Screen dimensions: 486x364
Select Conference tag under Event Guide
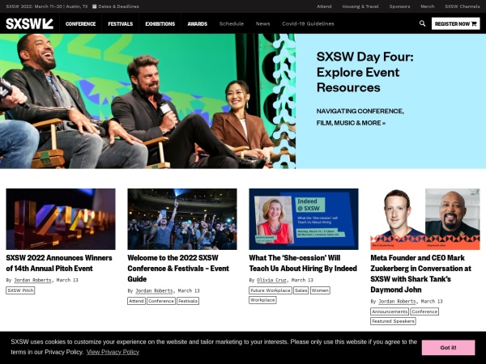tap(161, 301)
